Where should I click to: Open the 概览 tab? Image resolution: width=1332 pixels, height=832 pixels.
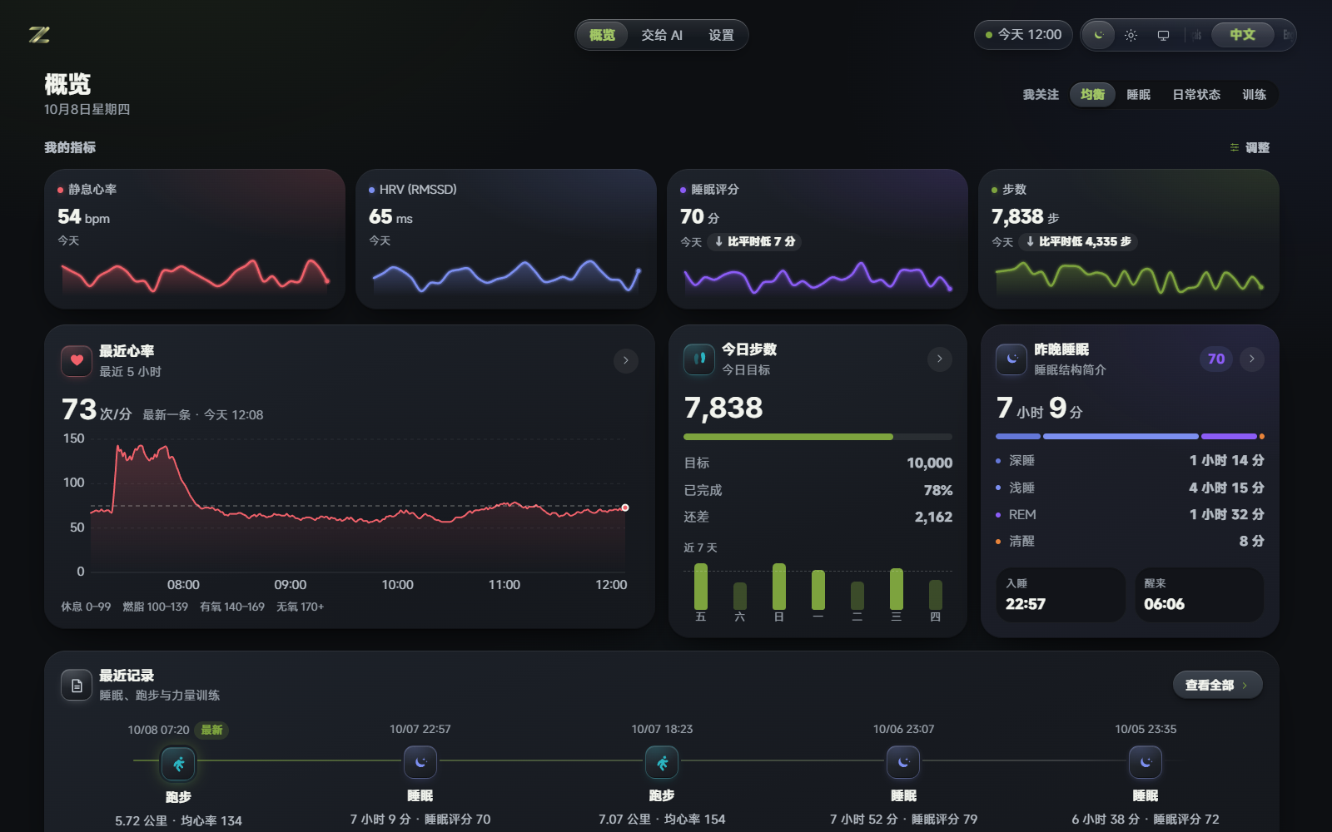tap(602, 35)
